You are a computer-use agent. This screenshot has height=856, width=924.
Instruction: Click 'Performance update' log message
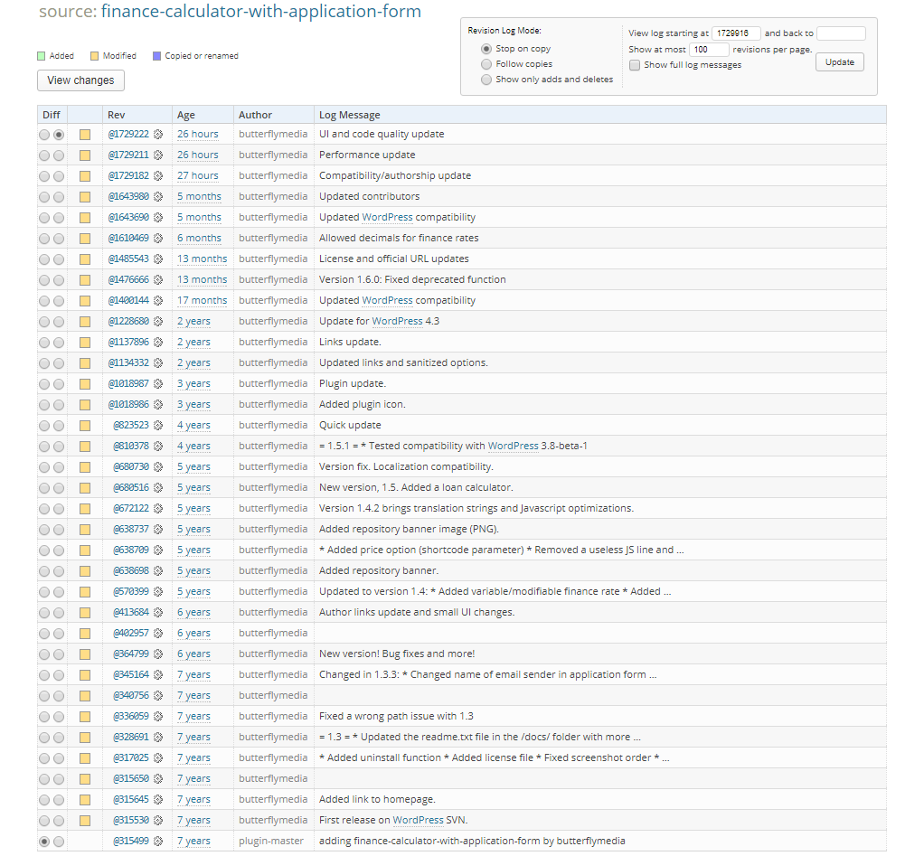coord(367,155)
